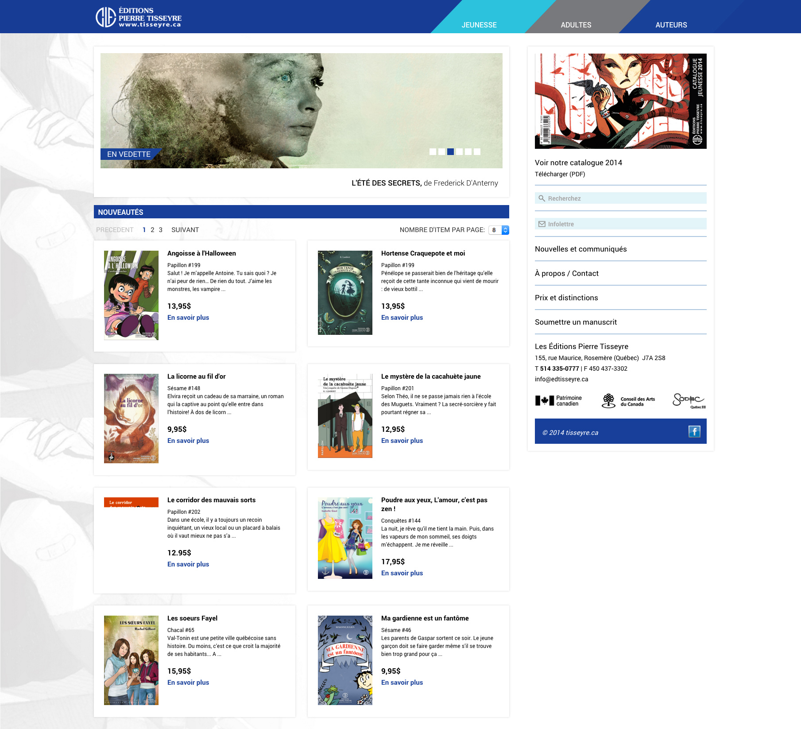The image size is (801, 729).
Task: Click the Infolettre envelope icon
Action: (542, 224)
